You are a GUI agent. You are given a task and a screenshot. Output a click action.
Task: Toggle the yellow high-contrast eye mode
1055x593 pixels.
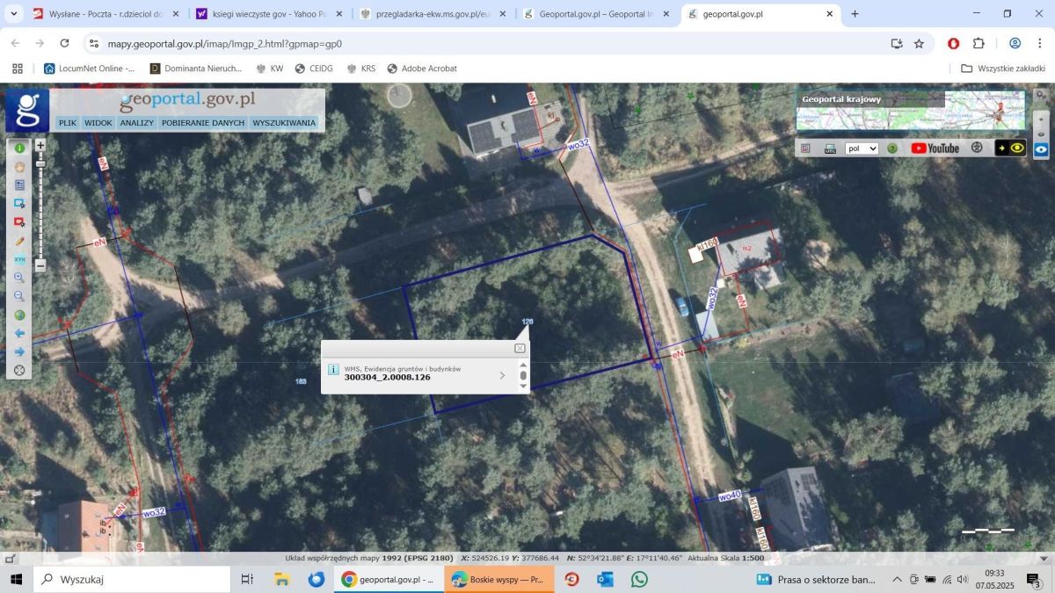pos(1017,148)
